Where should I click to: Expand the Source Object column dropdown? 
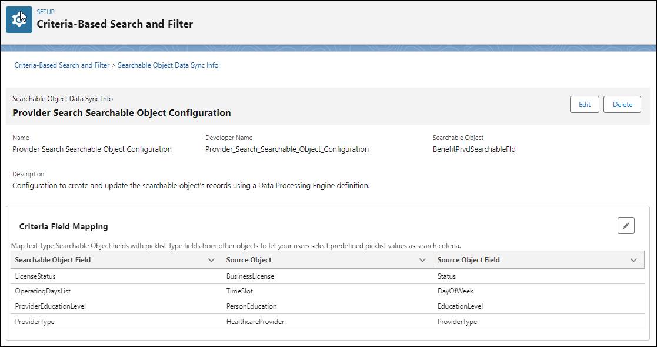[422, 259]
